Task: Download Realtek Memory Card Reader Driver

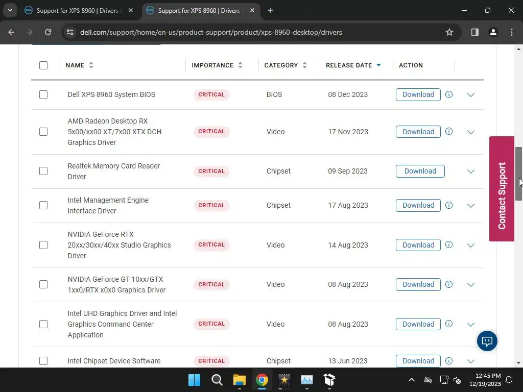Action: tap(420, 171)
